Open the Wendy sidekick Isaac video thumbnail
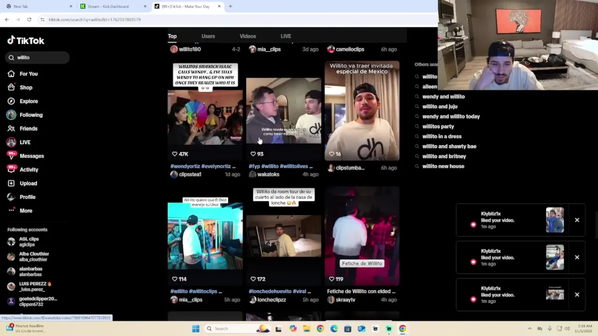 click(205, 111)
